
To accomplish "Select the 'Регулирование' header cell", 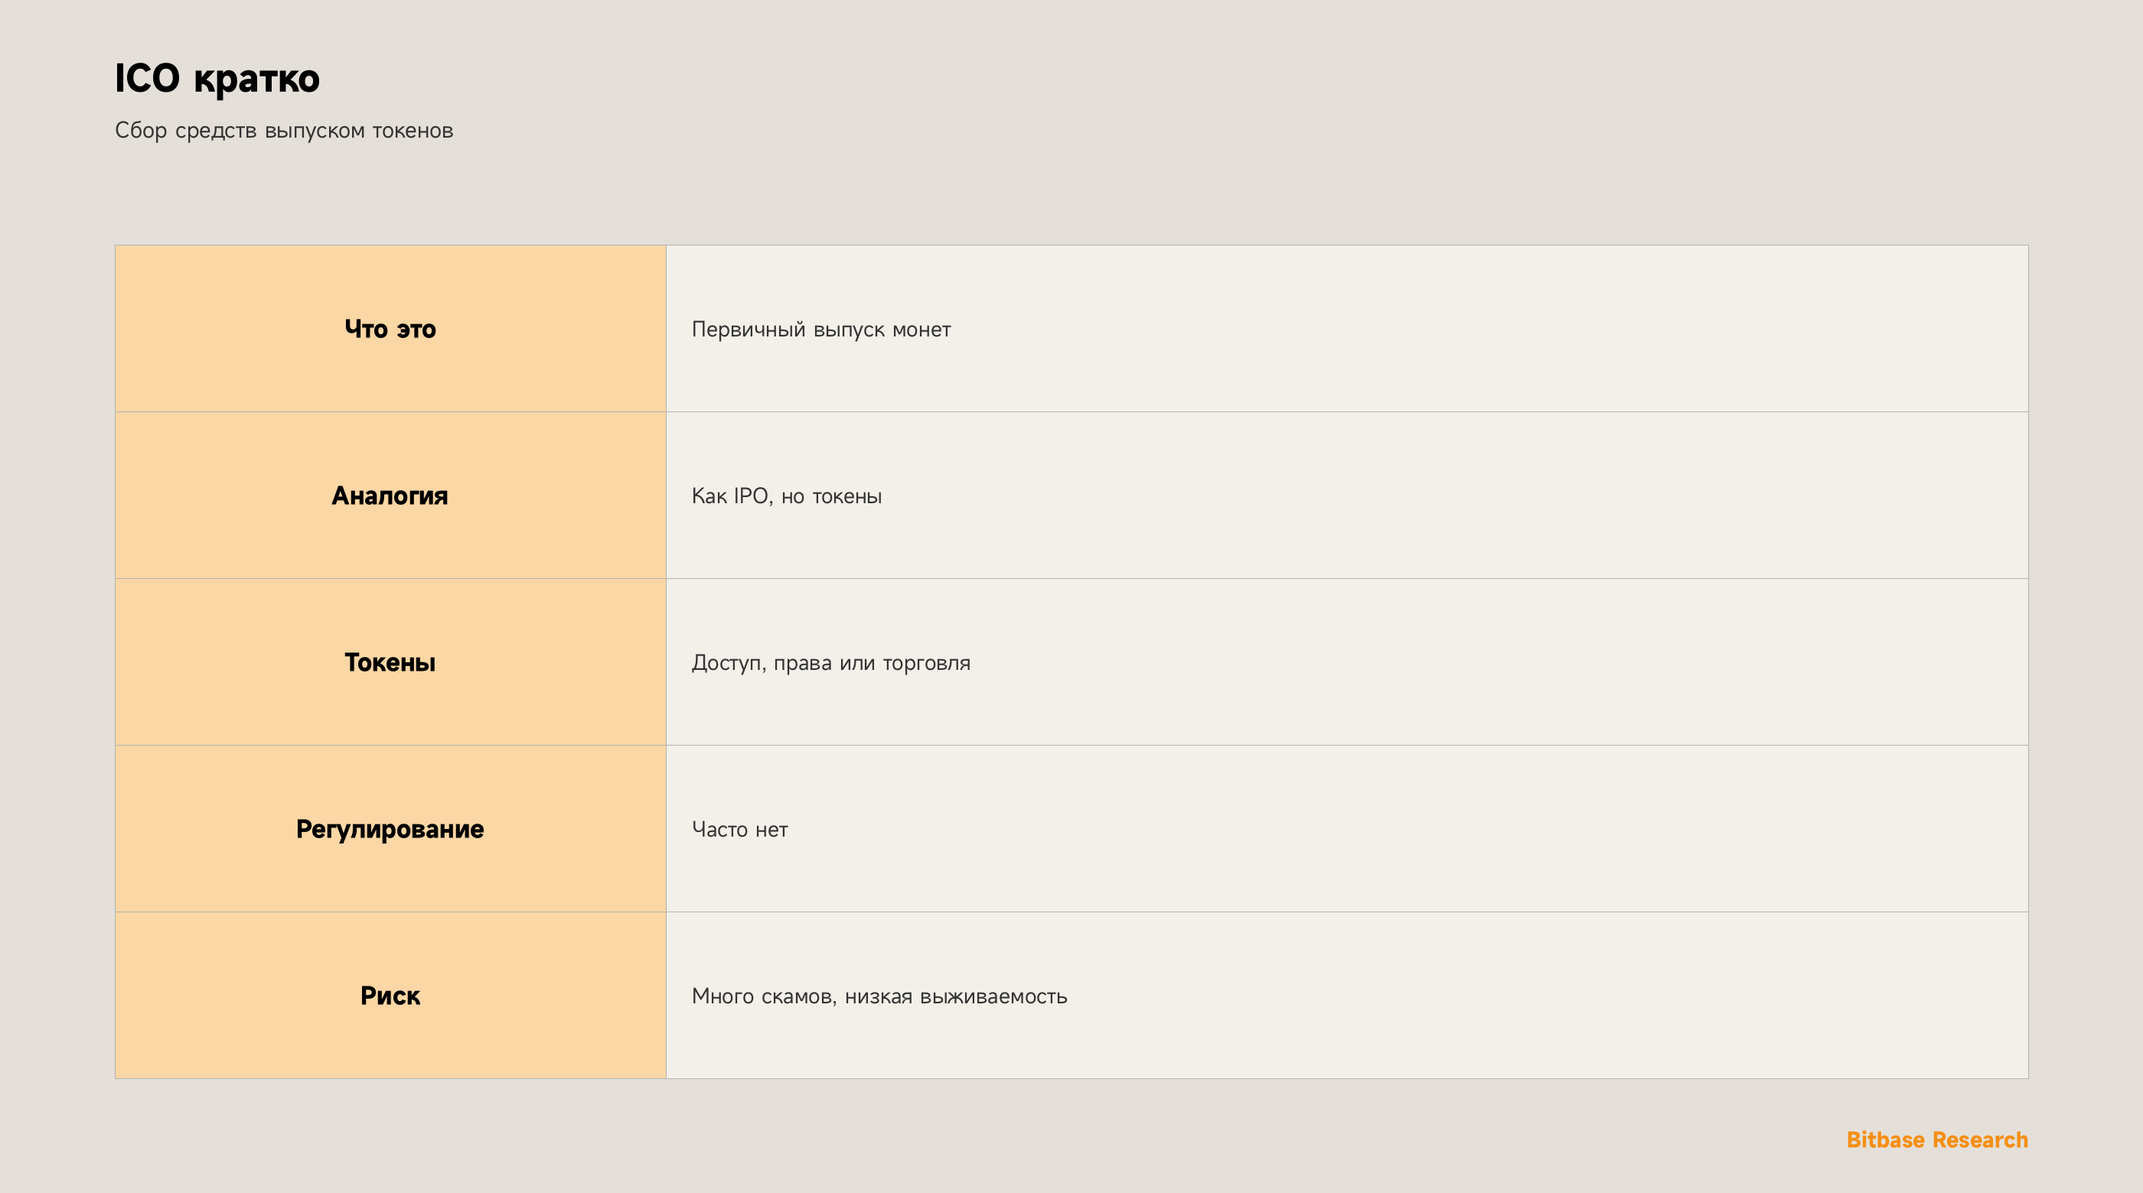I will 390,829.
